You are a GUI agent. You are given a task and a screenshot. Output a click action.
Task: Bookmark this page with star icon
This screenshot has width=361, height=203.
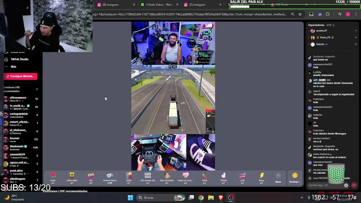(x=300, y=14)
